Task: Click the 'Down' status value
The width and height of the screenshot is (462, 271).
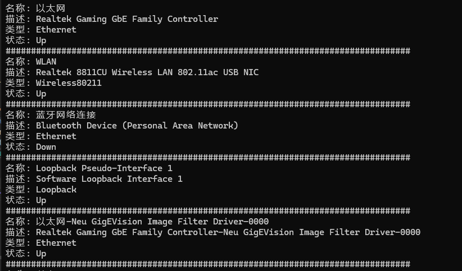Action: click(x=46, y=147)
